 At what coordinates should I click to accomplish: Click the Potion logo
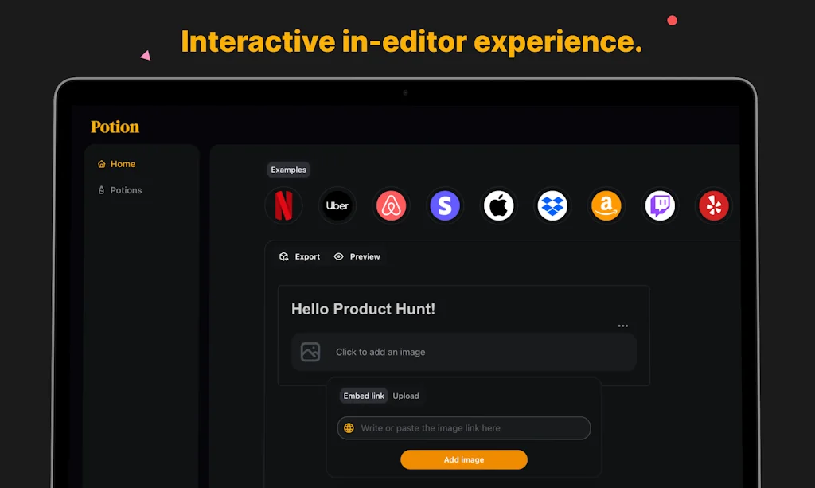click(x=115, y=127)
